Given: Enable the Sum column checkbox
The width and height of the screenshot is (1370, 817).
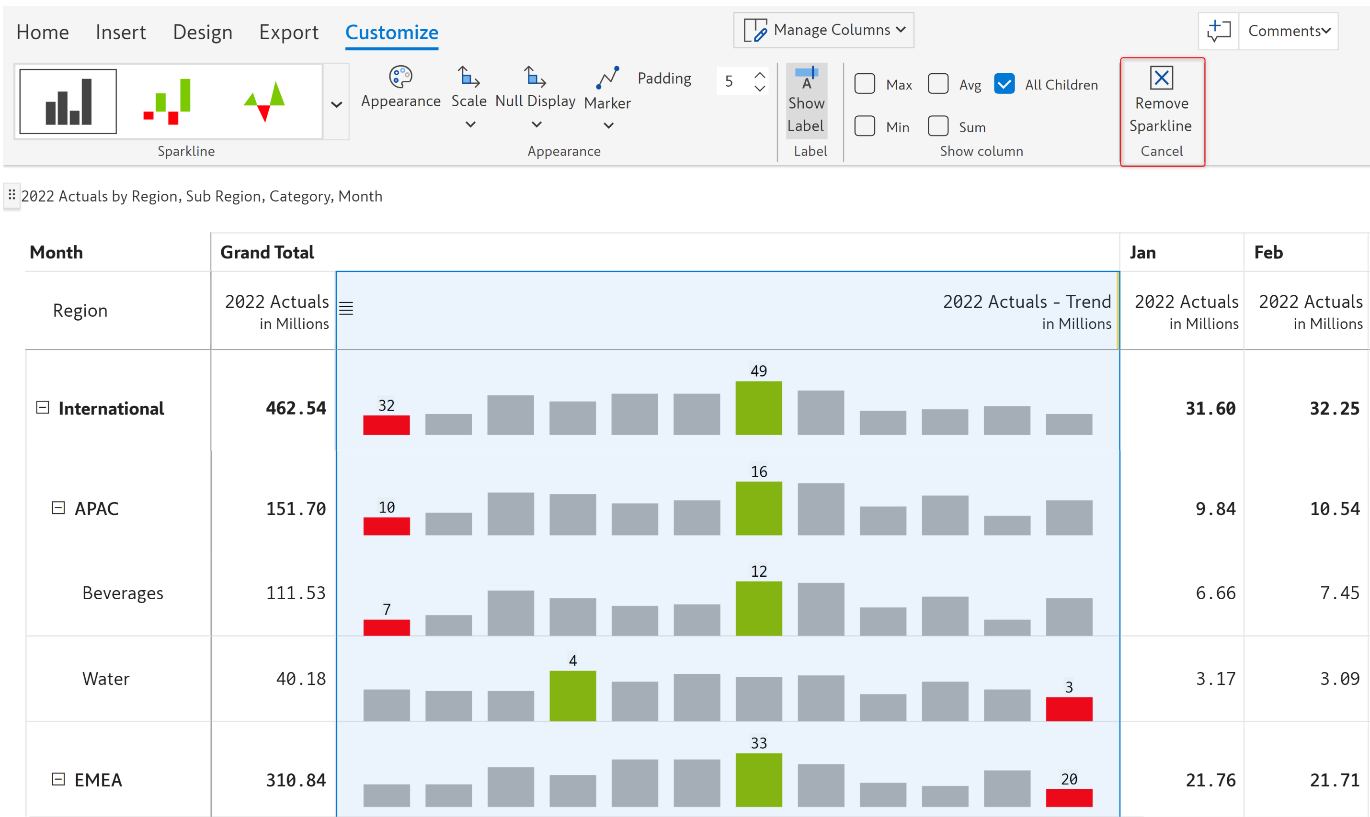Looking at the screenshot, I should [x=938, y=127].
